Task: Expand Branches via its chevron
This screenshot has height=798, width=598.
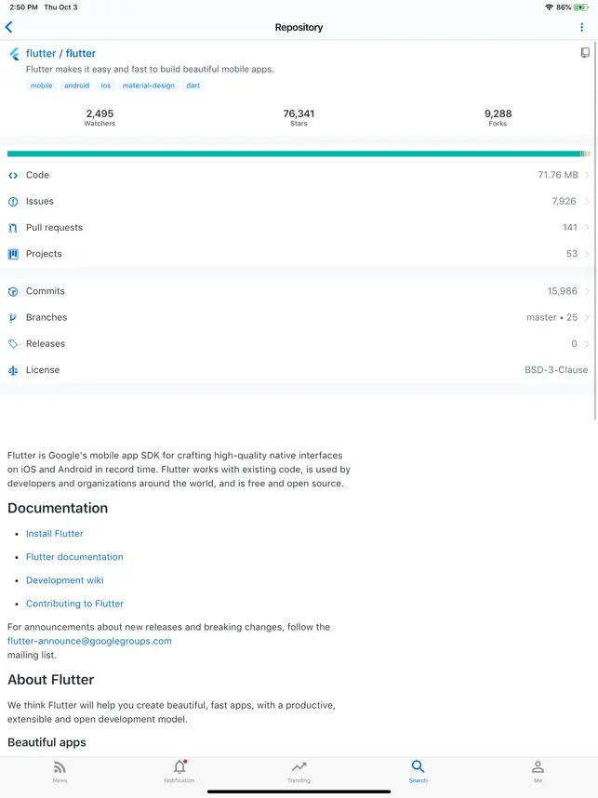Action: coord(587,317)
